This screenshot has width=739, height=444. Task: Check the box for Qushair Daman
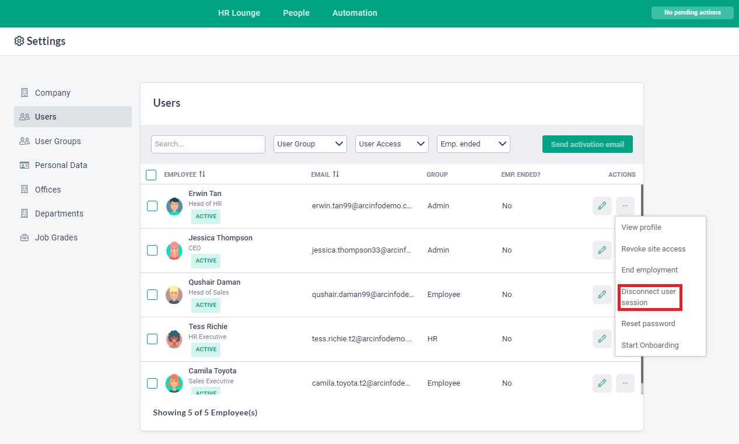(x=152, y=295)
